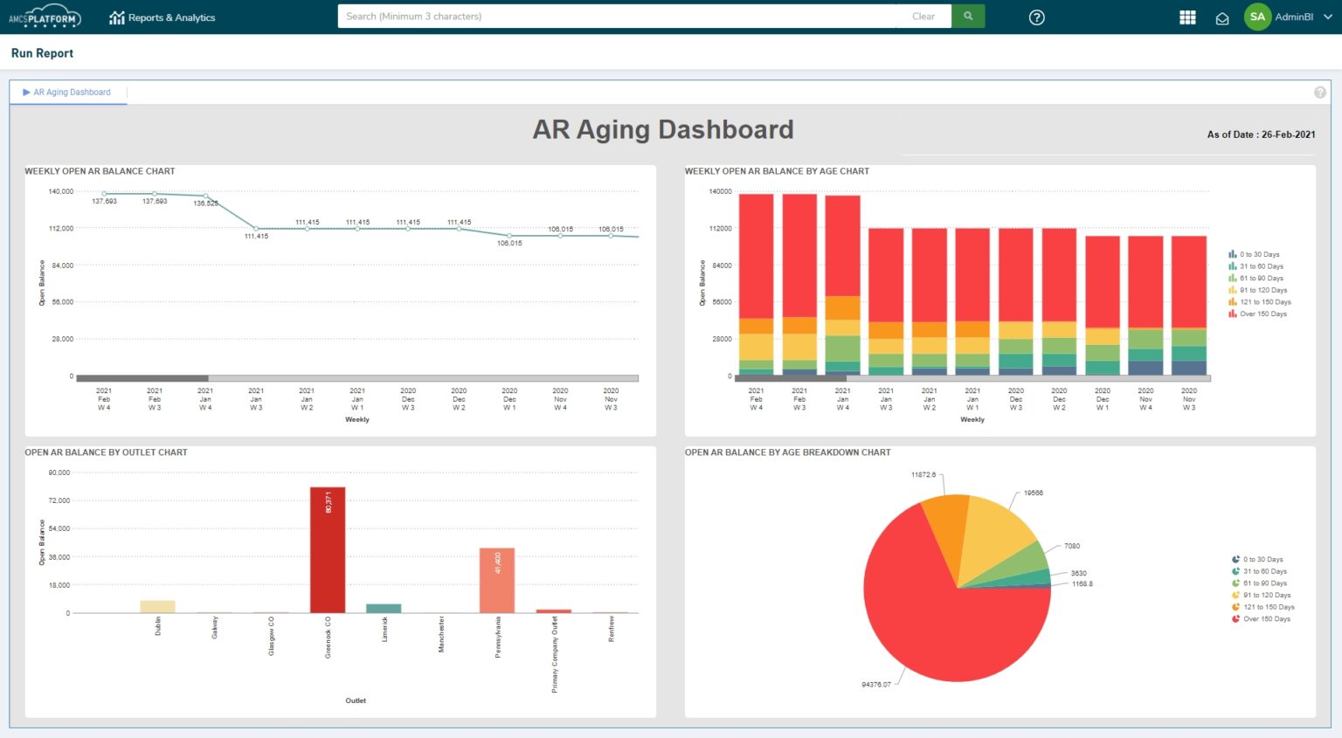Screen dimensions: 1342x738
Task: Open the help question mark icon
Action: click(1036, 17)
